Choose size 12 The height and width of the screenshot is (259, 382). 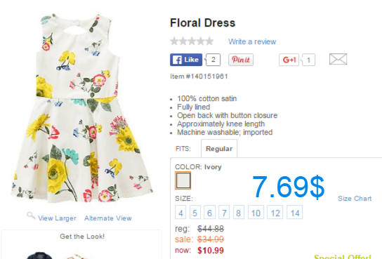[275, 212]
